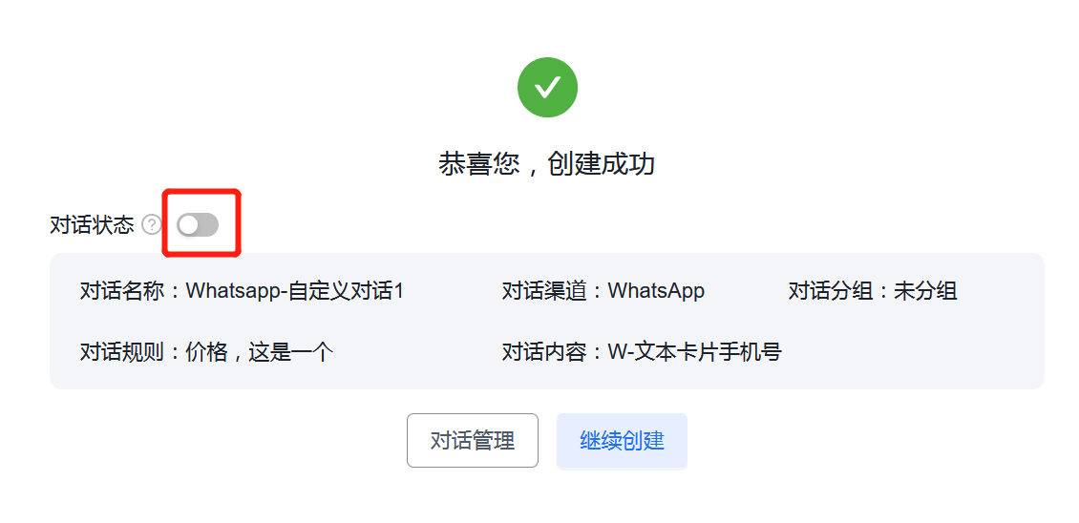Image resolution: width=1079 pixels, height=523 pixels.
Task: Click the 对话规则 field label
Action: point(122,352)
